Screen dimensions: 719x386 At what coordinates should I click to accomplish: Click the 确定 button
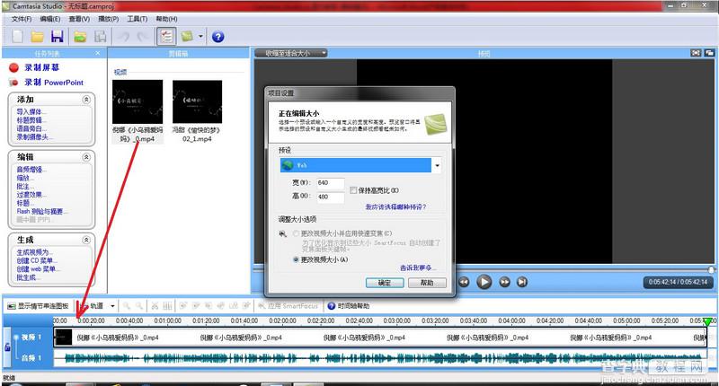click(385, 283)
